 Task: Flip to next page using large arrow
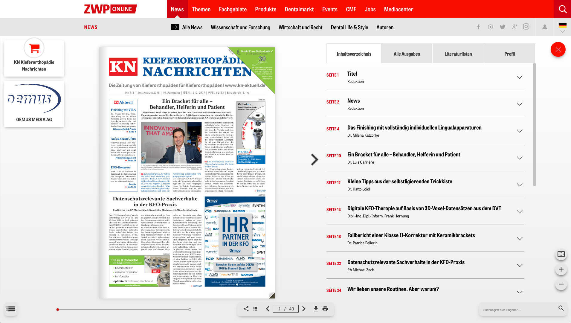pyautogui.click(x=314, y=159)
